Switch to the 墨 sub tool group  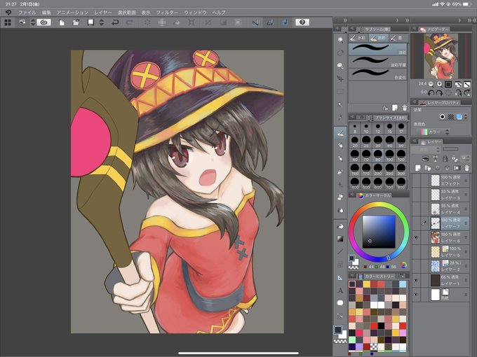[397, 38]
